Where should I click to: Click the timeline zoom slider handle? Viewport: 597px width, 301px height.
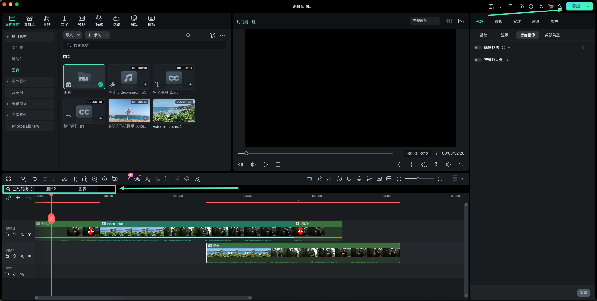click(x=418, y=179)
